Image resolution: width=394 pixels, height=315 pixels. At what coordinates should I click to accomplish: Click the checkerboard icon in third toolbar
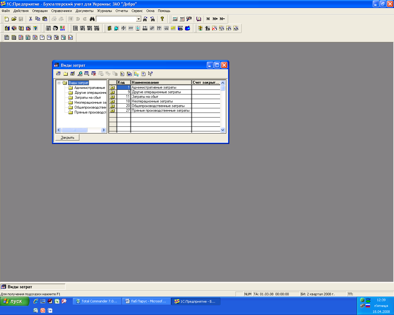point(14,37)
